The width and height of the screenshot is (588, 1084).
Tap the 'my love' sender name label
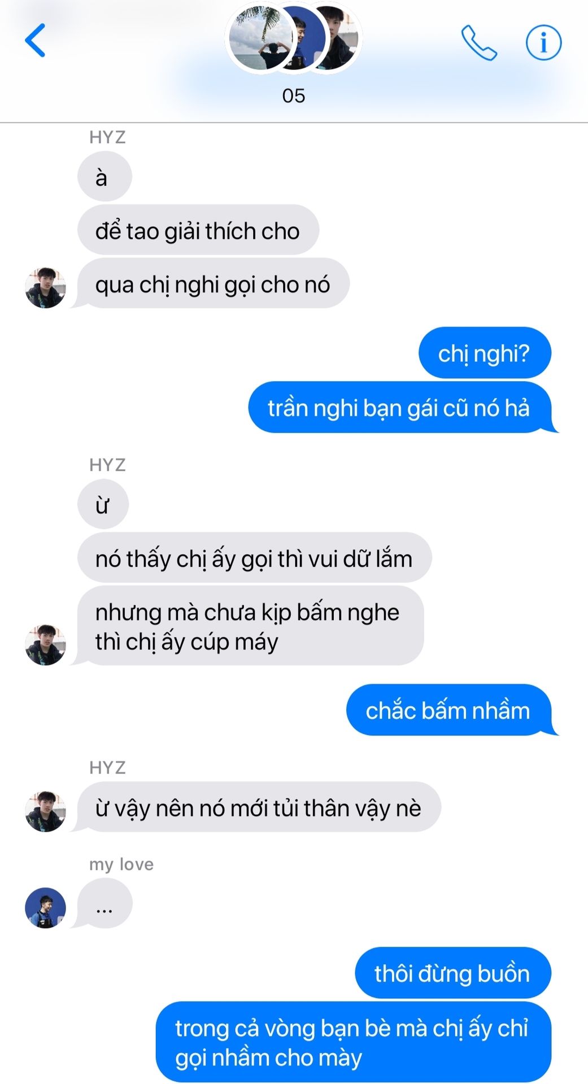click(x=121, y=864)
